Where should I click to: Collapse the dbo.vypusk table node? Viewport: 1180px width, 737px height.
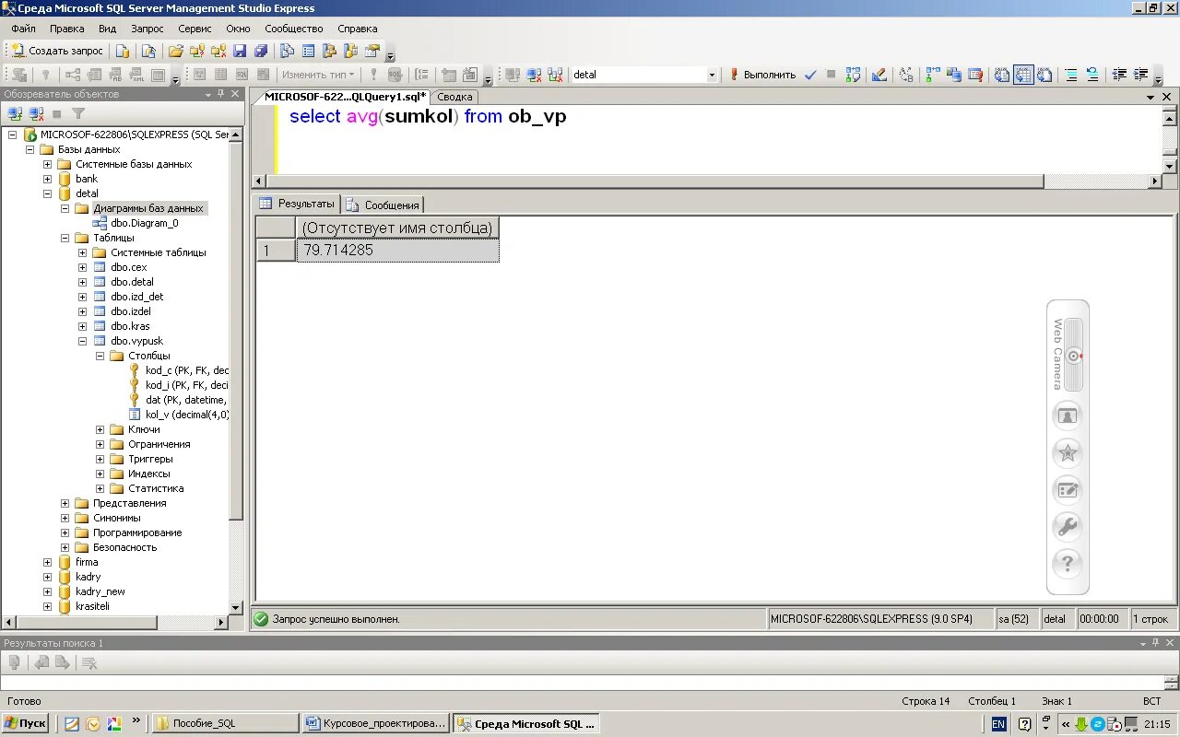point(82,341)
